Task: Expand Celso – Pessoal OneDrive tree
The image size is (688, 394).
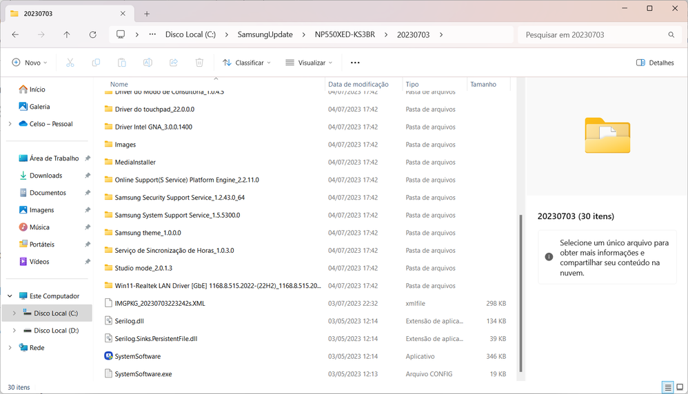Action: pyautogui.click(x=10, y=124)
